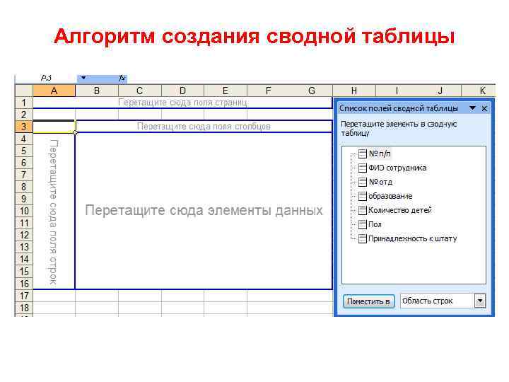This screenshot has height=382, width=509.
Task: Click the Поместить в button
Action: pyautogui.click(x=369, y=301)
